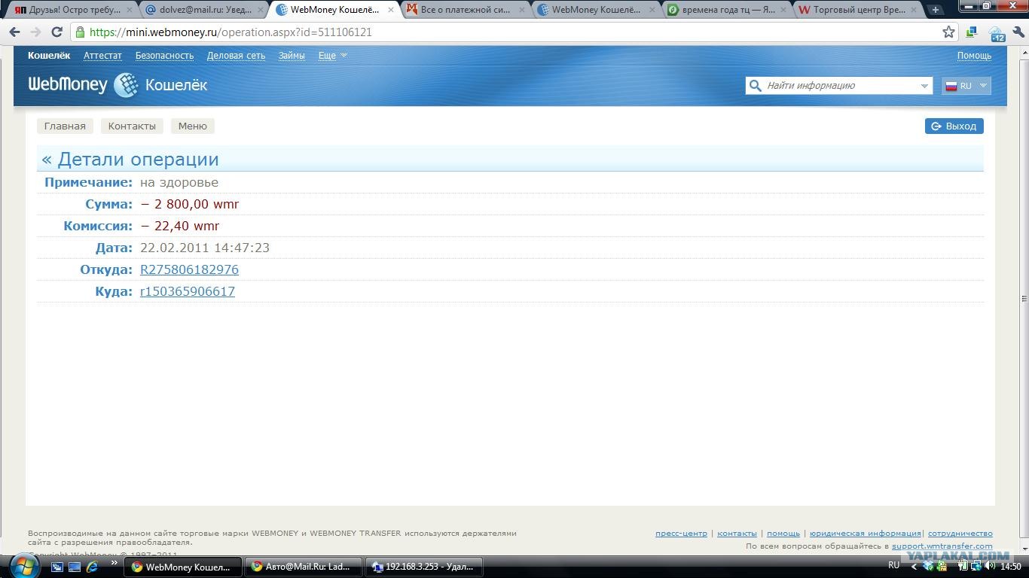Go back with the browser back arrow

click(14, 32)
